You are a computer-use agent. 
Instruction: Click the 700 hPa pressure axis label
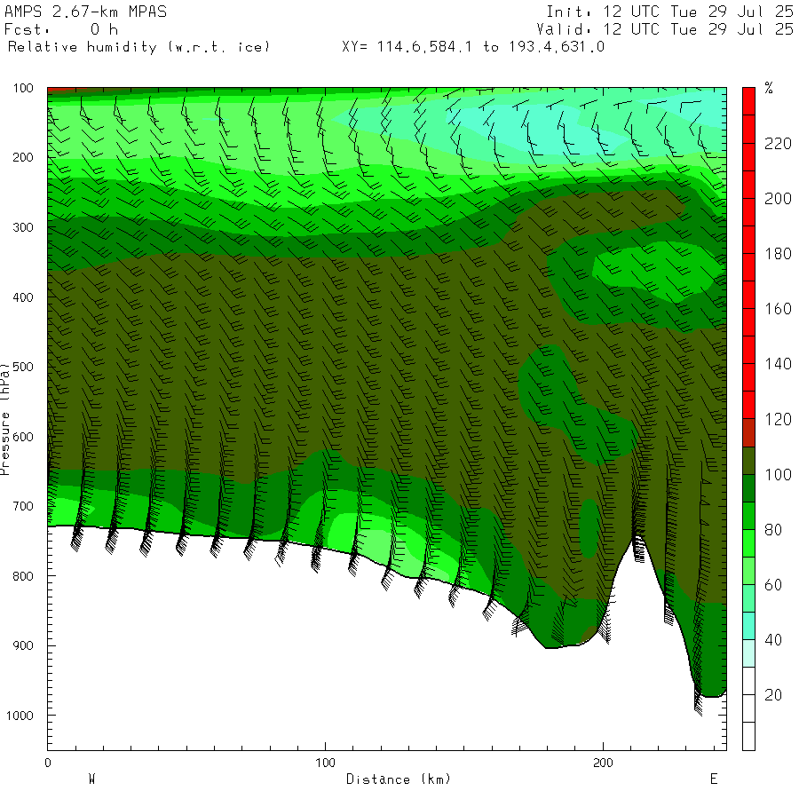pyautogui.click(x=23, y=507)
